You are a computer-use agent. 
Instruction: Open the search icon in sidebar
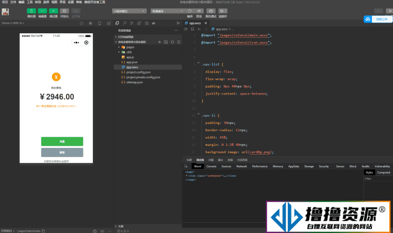pyautogui.click(x=125, y=23)
